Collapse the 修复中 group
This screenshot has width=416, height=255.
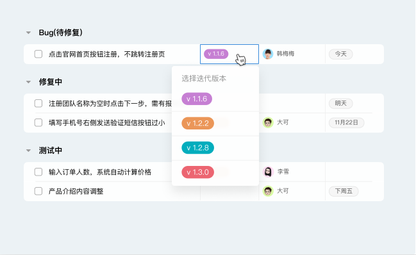pyautogui.click(x=28, y=82)
